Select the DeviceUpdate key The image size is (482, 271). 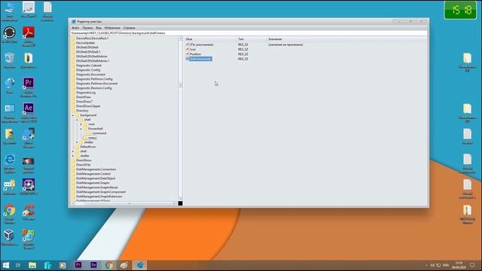(x=85, y=43)
